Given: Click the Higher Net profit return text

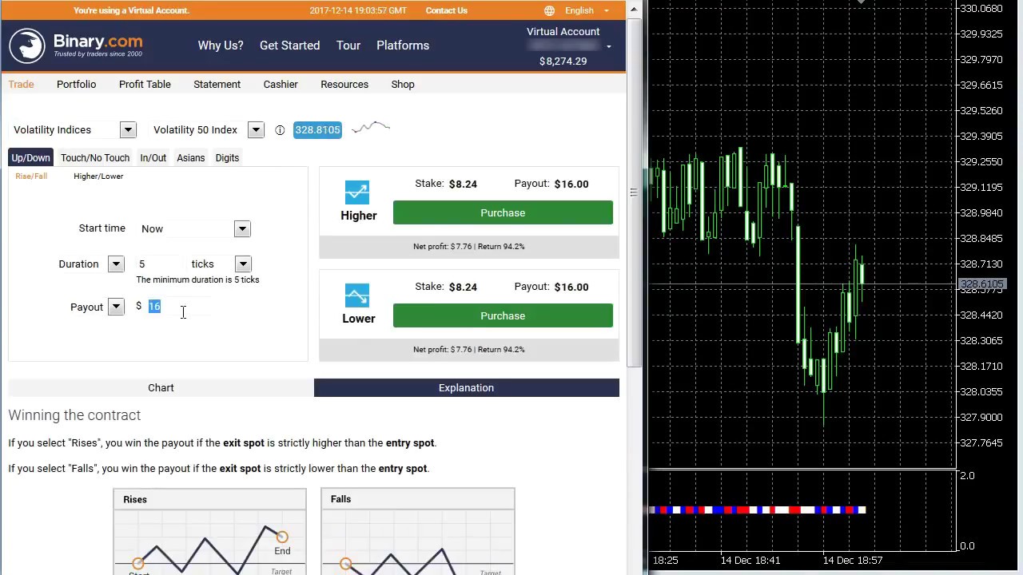Looking at the screenshot, I should click(x=469, y=246).
